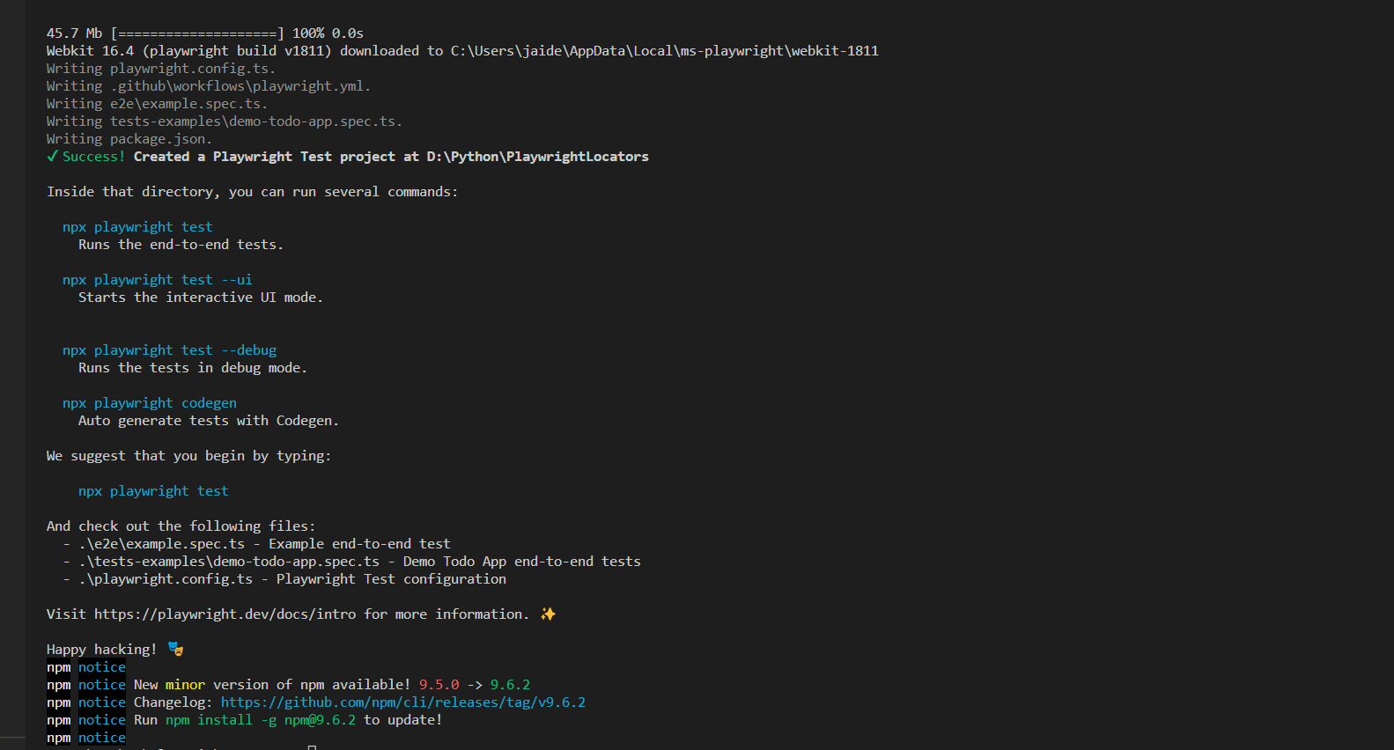Click the 'npx playwright test --debug' command

(x=169, y=350)
